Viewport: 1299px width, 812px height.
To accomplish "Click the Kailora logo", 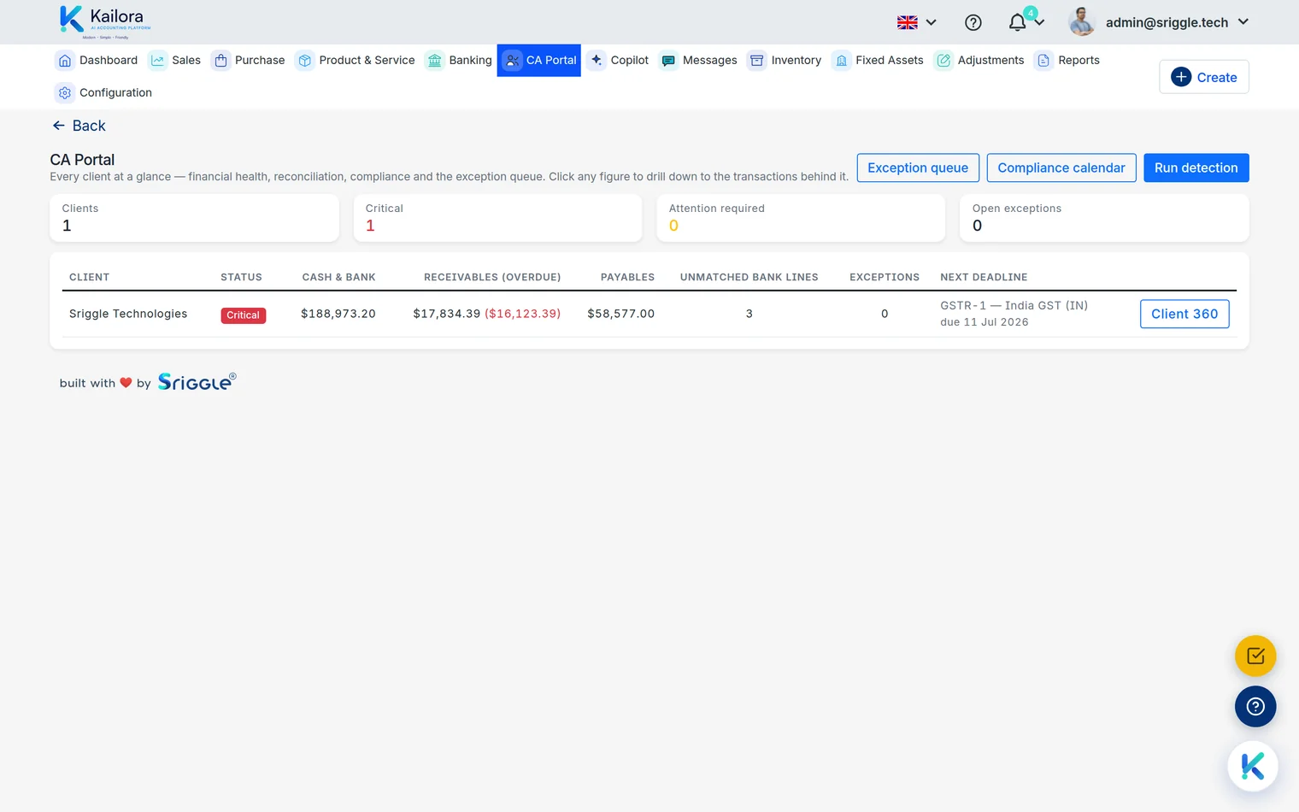I will pos(105,21).
